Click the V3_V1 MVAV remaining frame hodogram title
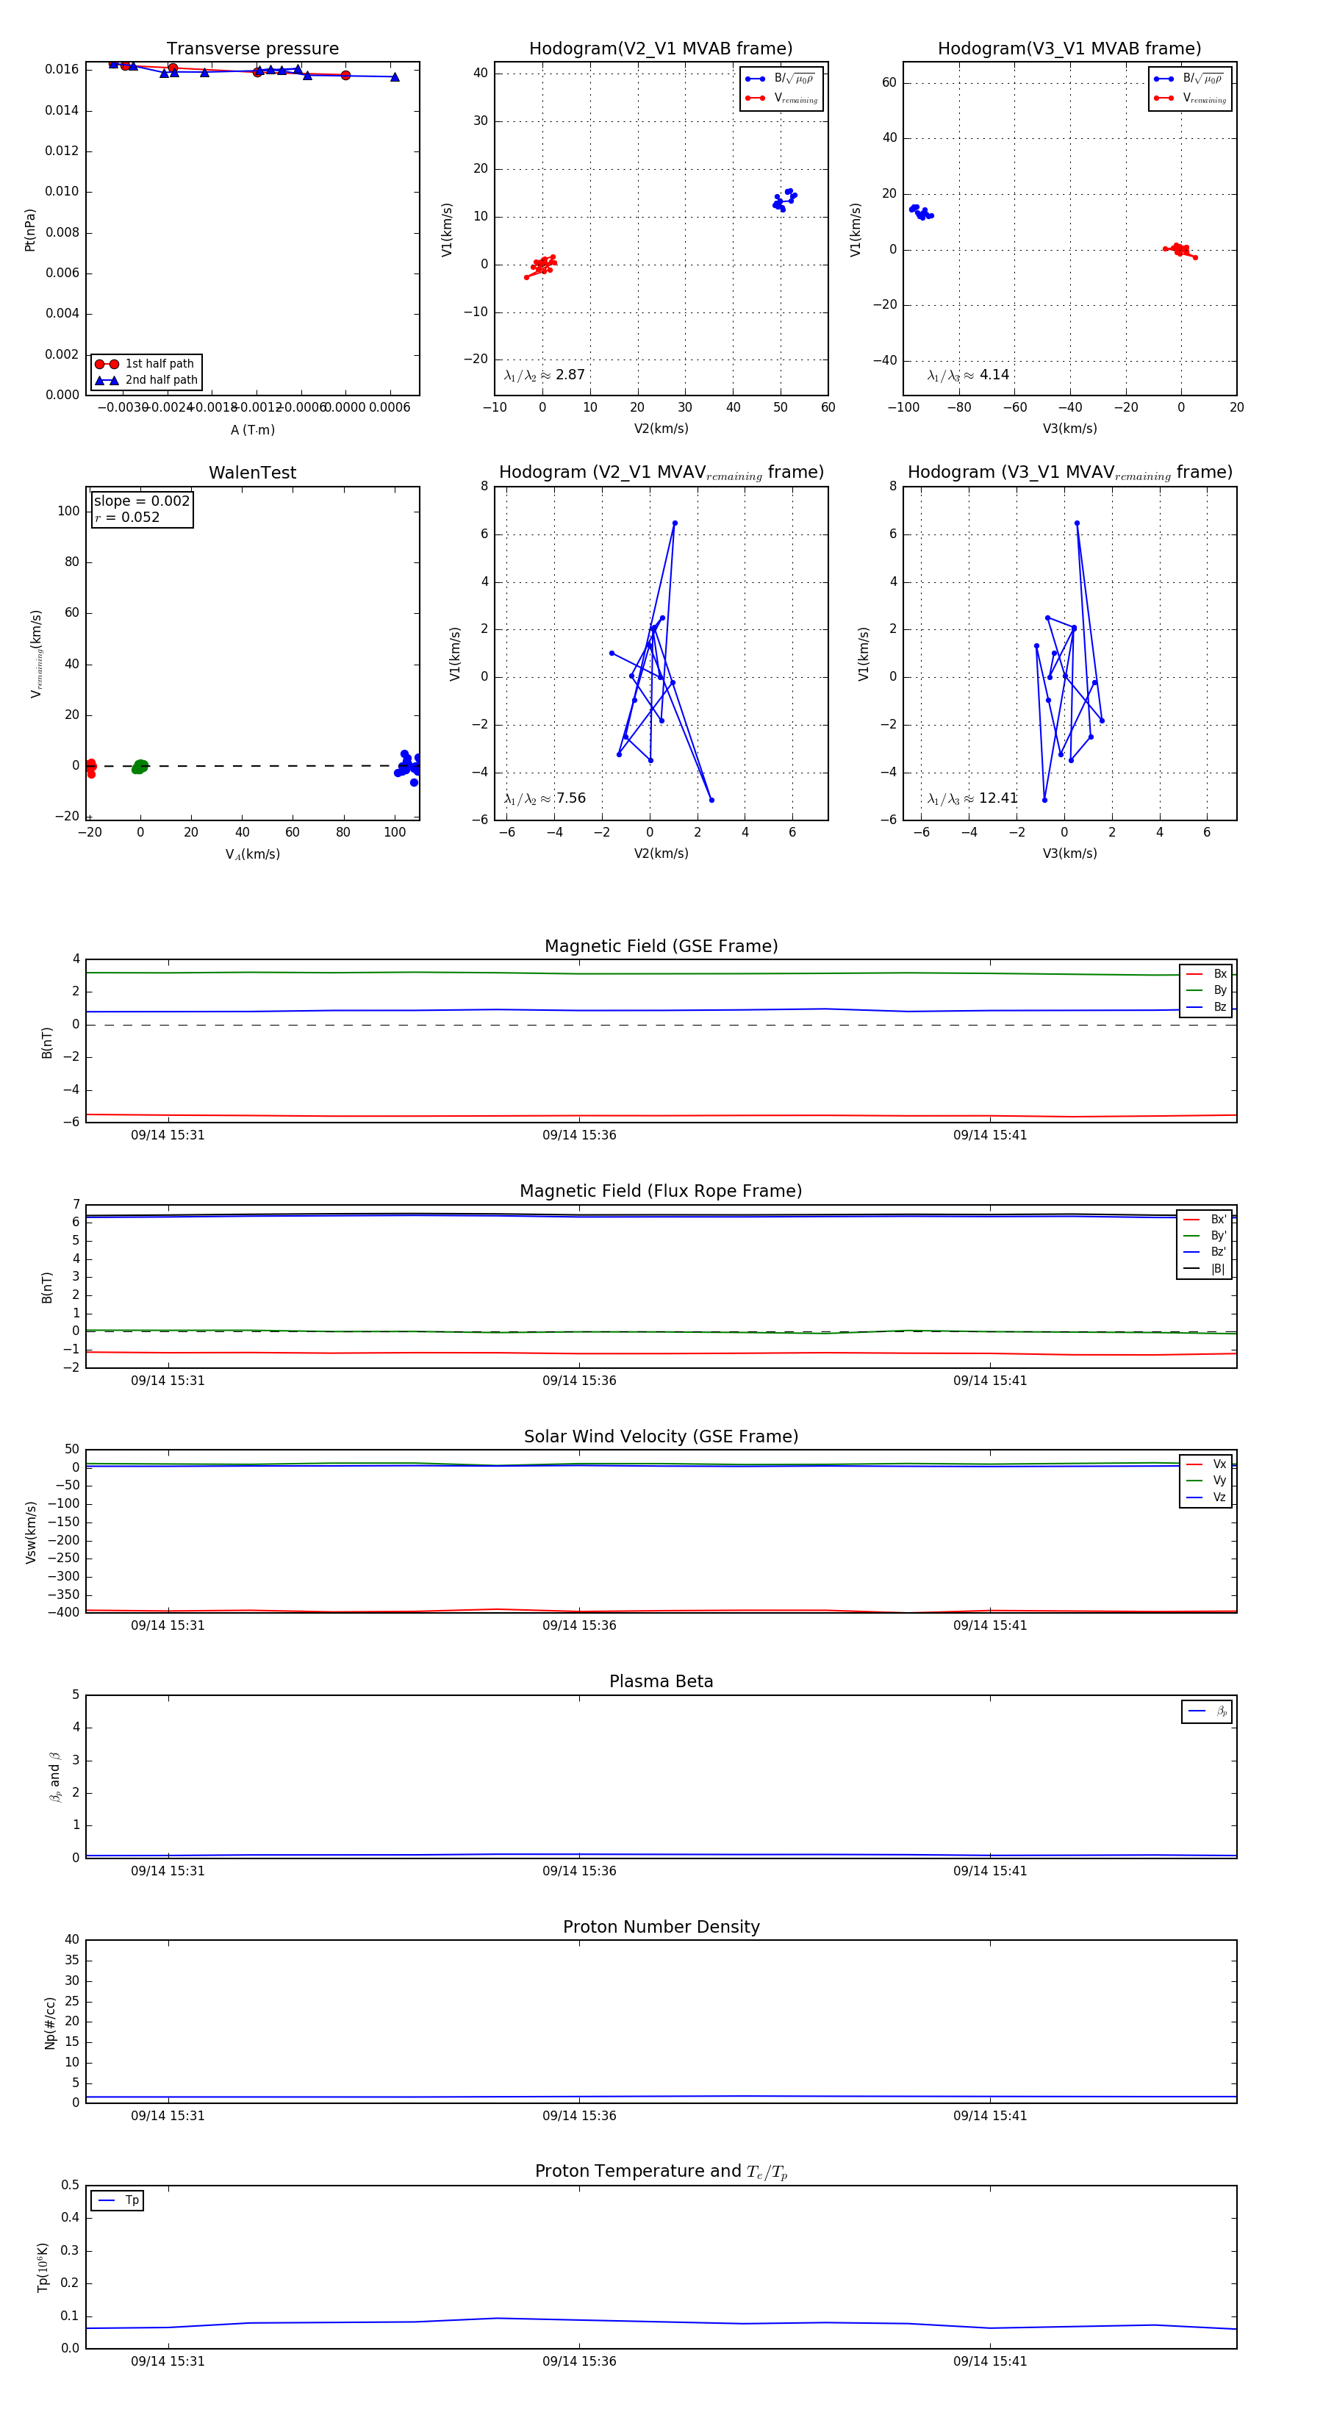 (1069, 473)
